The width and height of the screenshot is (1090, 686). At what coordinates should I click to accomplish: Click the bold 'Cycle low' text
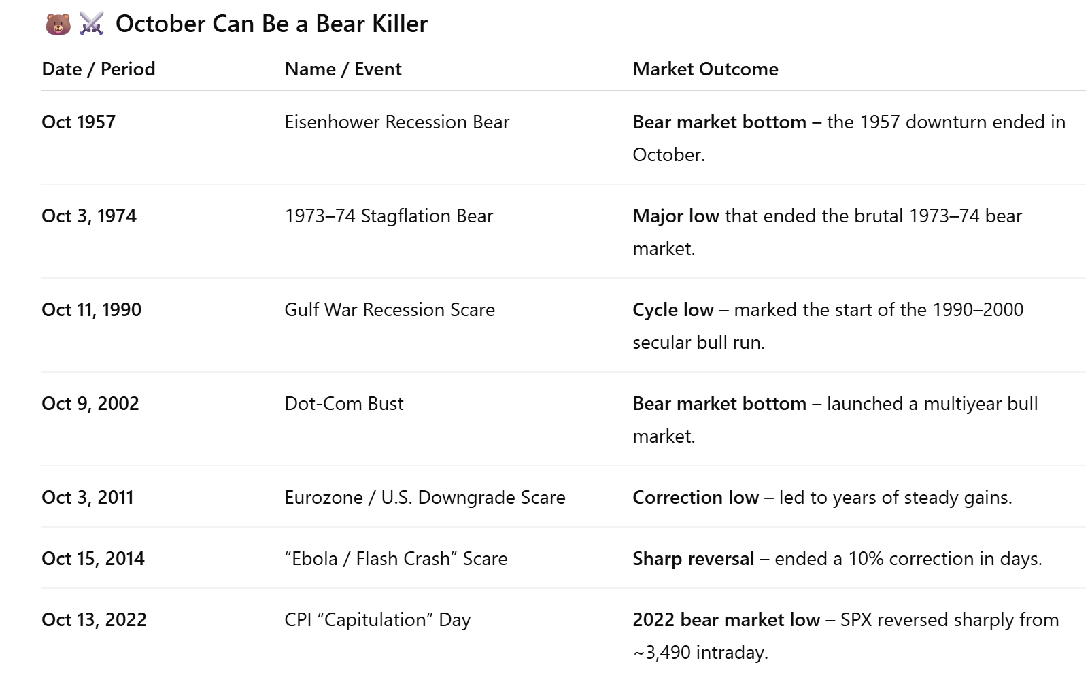[672, 309]
